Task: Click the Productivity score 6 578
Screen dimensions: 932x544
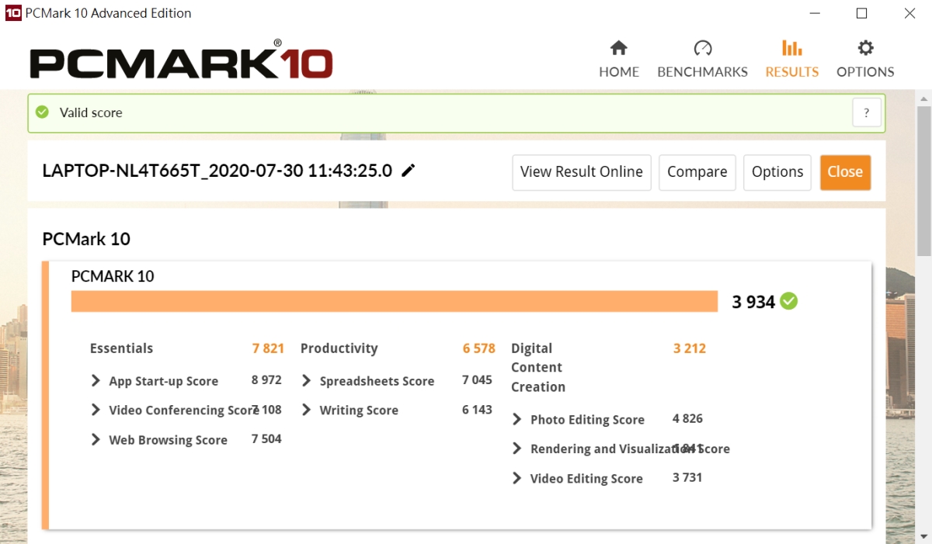Action: pos(479,348)
